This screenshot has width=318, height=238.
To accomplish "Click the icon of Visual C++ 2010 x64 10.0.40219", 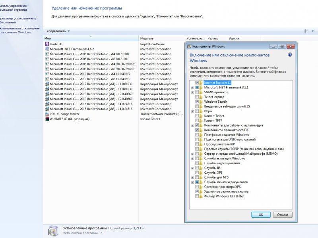I will pyautogui.click(x=47, y=74).
